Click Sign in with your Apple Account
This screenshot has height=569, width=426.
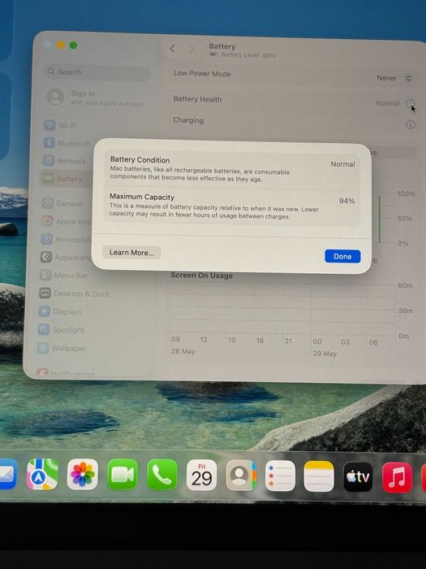[x=95, y=98]
